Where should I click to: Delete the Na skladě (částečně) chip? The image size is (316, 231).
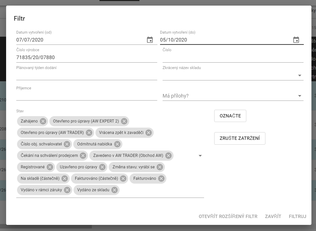click(x=64, y=179)
